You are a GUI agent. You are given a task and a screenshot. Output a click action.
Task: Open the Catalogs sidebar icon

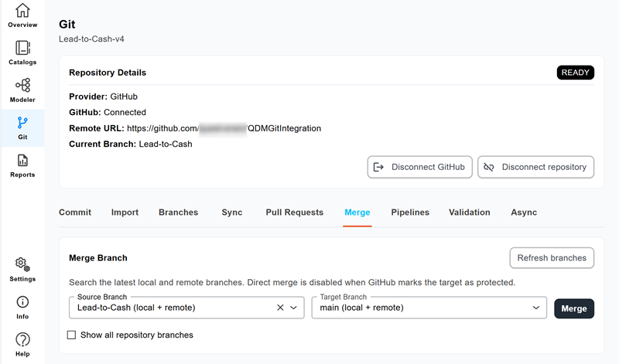pyautogui.click(x=22, y=48)
